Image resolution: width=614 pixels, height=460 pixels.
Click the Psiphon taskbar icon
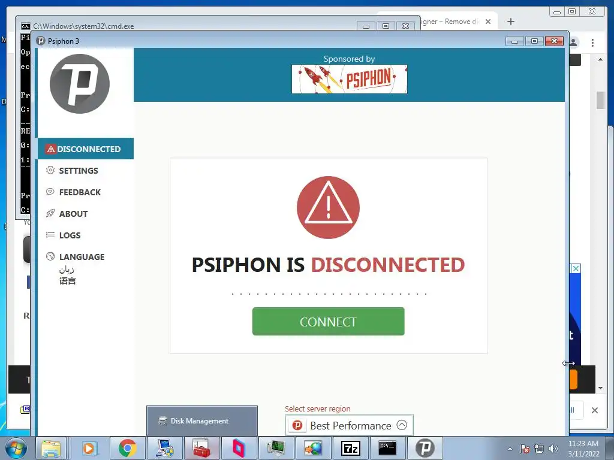(x=425, y=448)
